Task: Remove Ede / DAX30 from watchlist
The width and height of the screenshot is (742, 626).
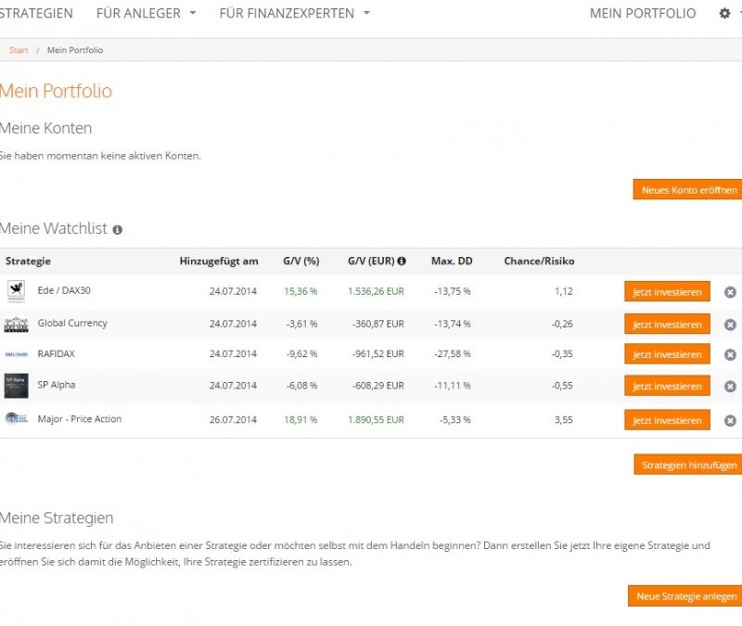Action: click(730, 292)
